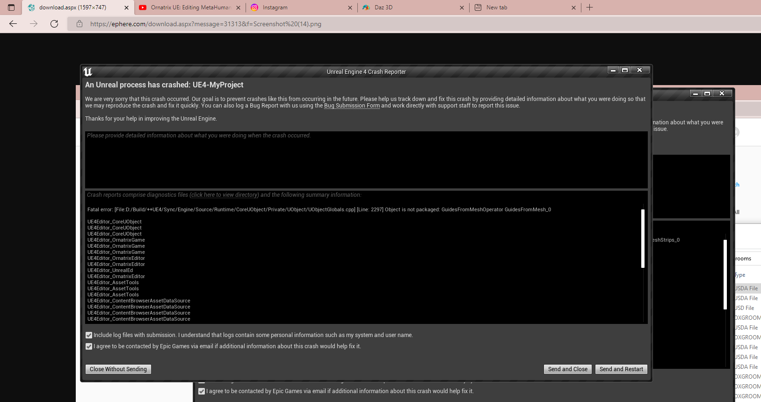Open a new browser tab with the plus icon
Screen dimensions: 761x402
tap(589, 7)
